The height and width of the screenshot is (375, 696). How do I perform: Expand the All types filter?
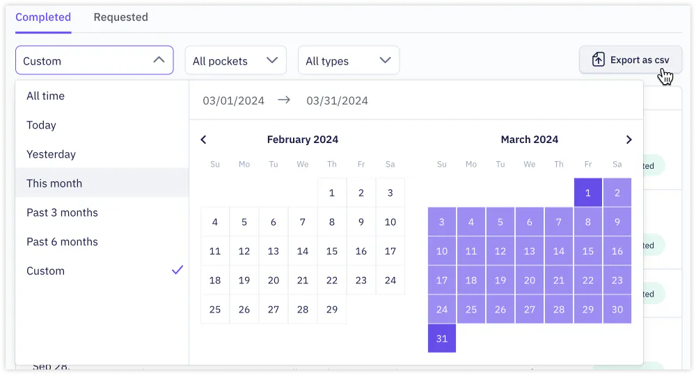pyautogui.click(x=349, y=60)
